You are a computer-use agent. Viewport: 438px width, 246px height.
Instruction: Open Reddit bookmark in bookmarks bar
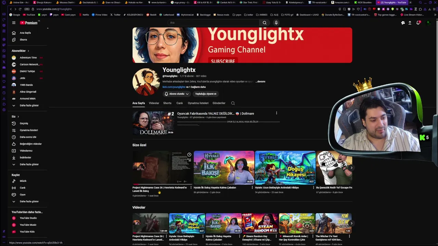(151, 15)
